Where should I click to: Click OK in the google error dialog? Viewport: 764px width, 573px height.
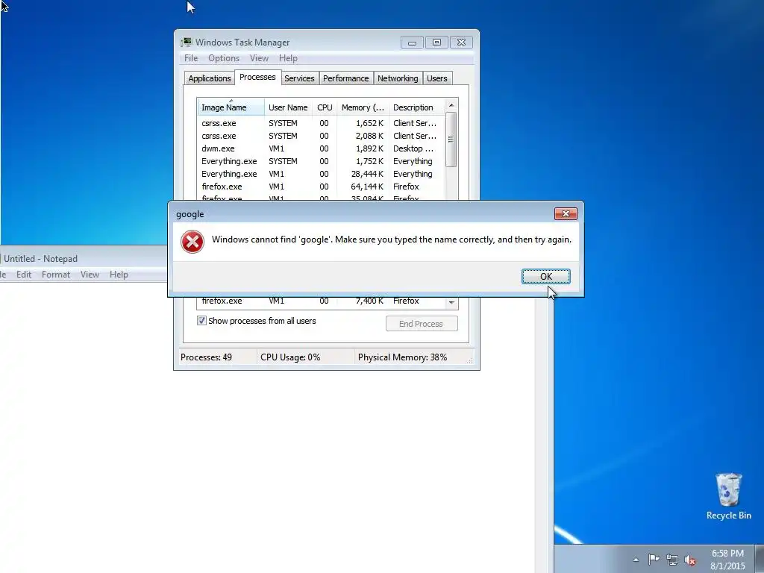pyautogui.click(x=545, y=276)
